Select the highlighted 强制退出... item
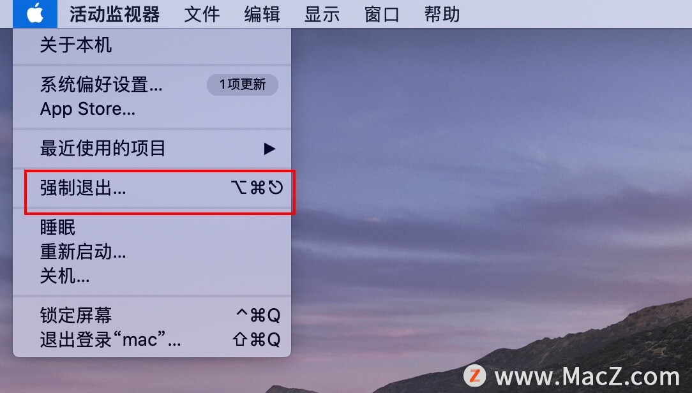This screenshot has height=393, width=692. [152, 188]
